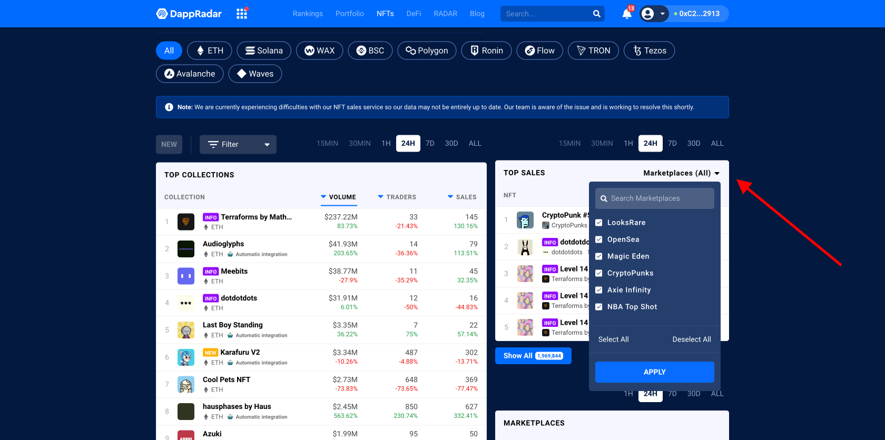Switch Top Sales range to ALL
This screenshot has height=440, width=885.
point(717,143)
